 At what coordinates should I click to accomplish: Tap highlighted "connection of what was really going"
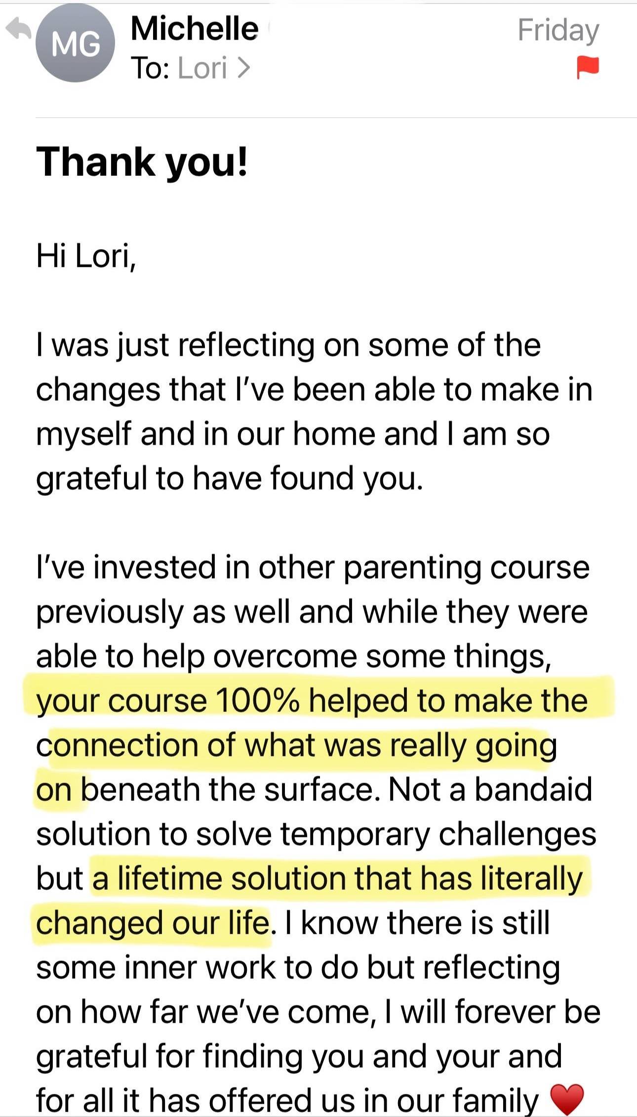tap(296, 746)
